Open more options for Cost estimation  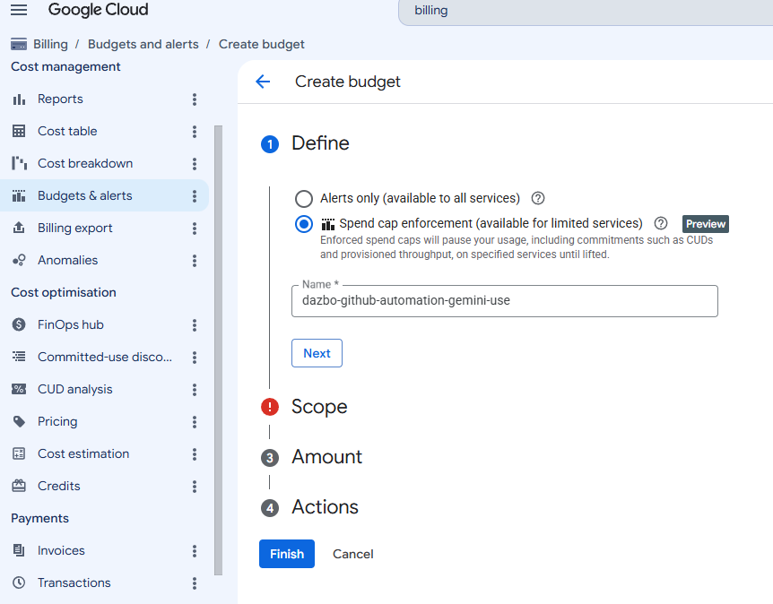(195, 454)
